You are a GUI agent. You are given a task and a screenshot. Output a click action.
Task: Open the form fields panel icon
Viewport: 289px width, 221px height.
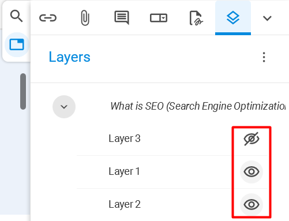pyautogui.click(x=159, y=18)
